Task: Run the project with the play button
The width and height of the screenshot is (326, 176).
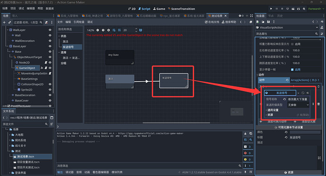Action: pyautogui.click(x=271, y=8)
